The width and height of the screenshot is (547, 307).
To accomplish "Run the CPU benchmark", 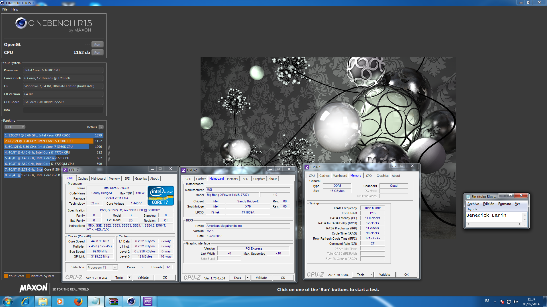I will click(97, 53).
